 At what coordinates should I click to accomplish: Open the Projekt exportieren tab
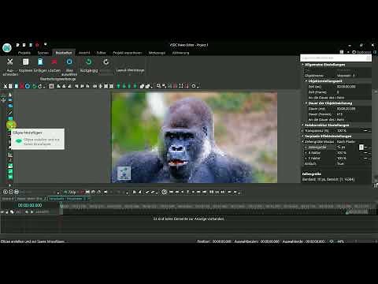(x=128, y=53)
